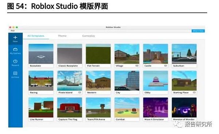Click the What's New button
Viewport: 219px width, 134px height.
point(198,31)
